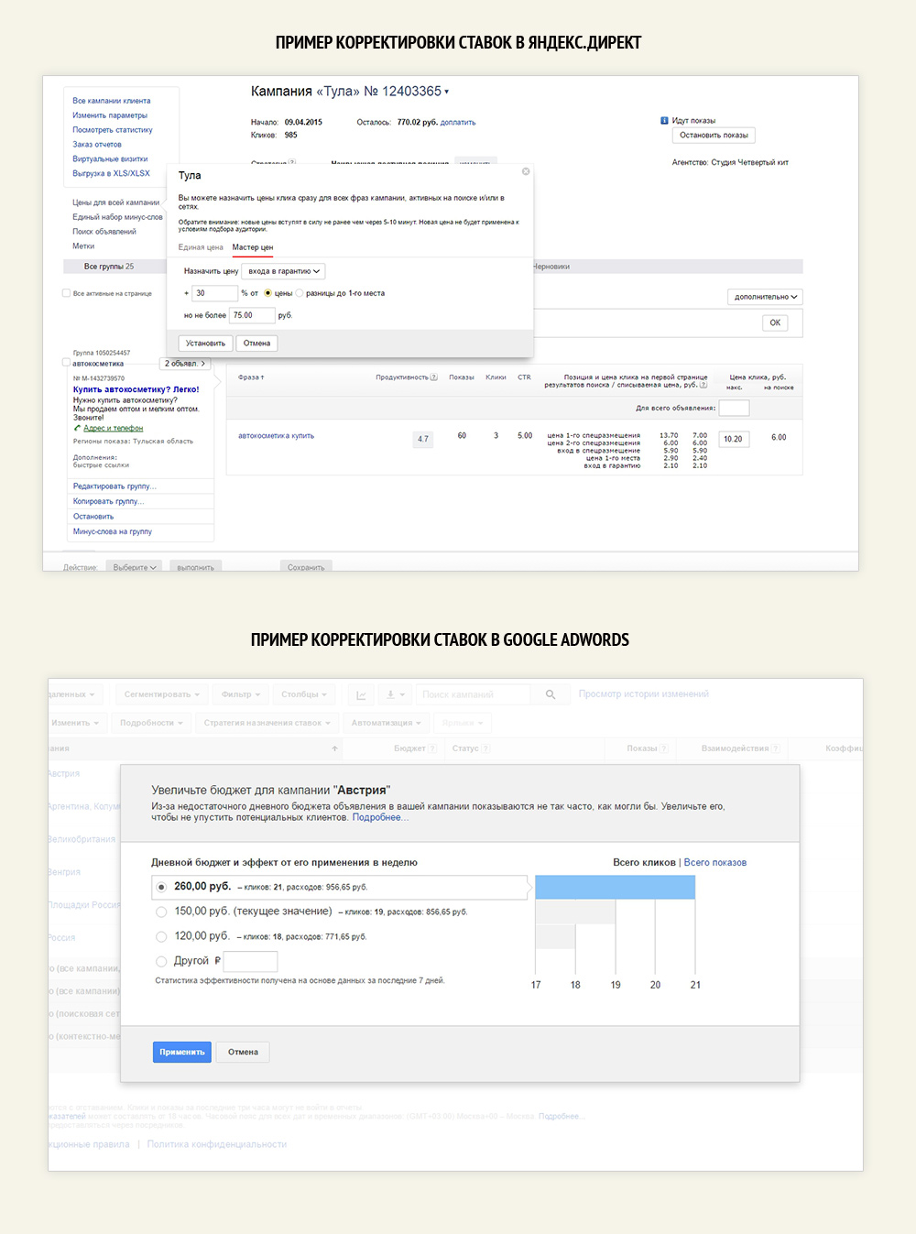Expand the 2 объявл. ads toggle

tap(185, 364)
